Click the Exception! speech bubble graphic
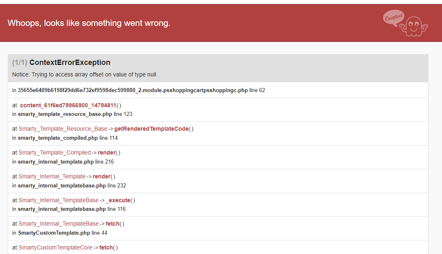Image resolution: width=442 pixels, height=254 pixels. [x=394, y=18]
